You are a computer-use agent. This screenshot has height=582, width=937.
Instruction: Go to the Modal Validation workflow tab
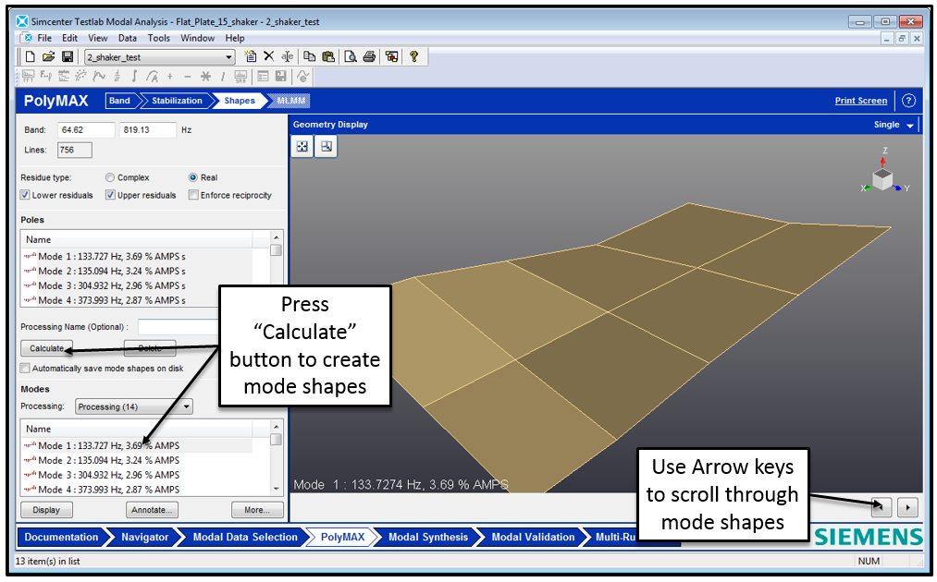click(x=533, y=537)
